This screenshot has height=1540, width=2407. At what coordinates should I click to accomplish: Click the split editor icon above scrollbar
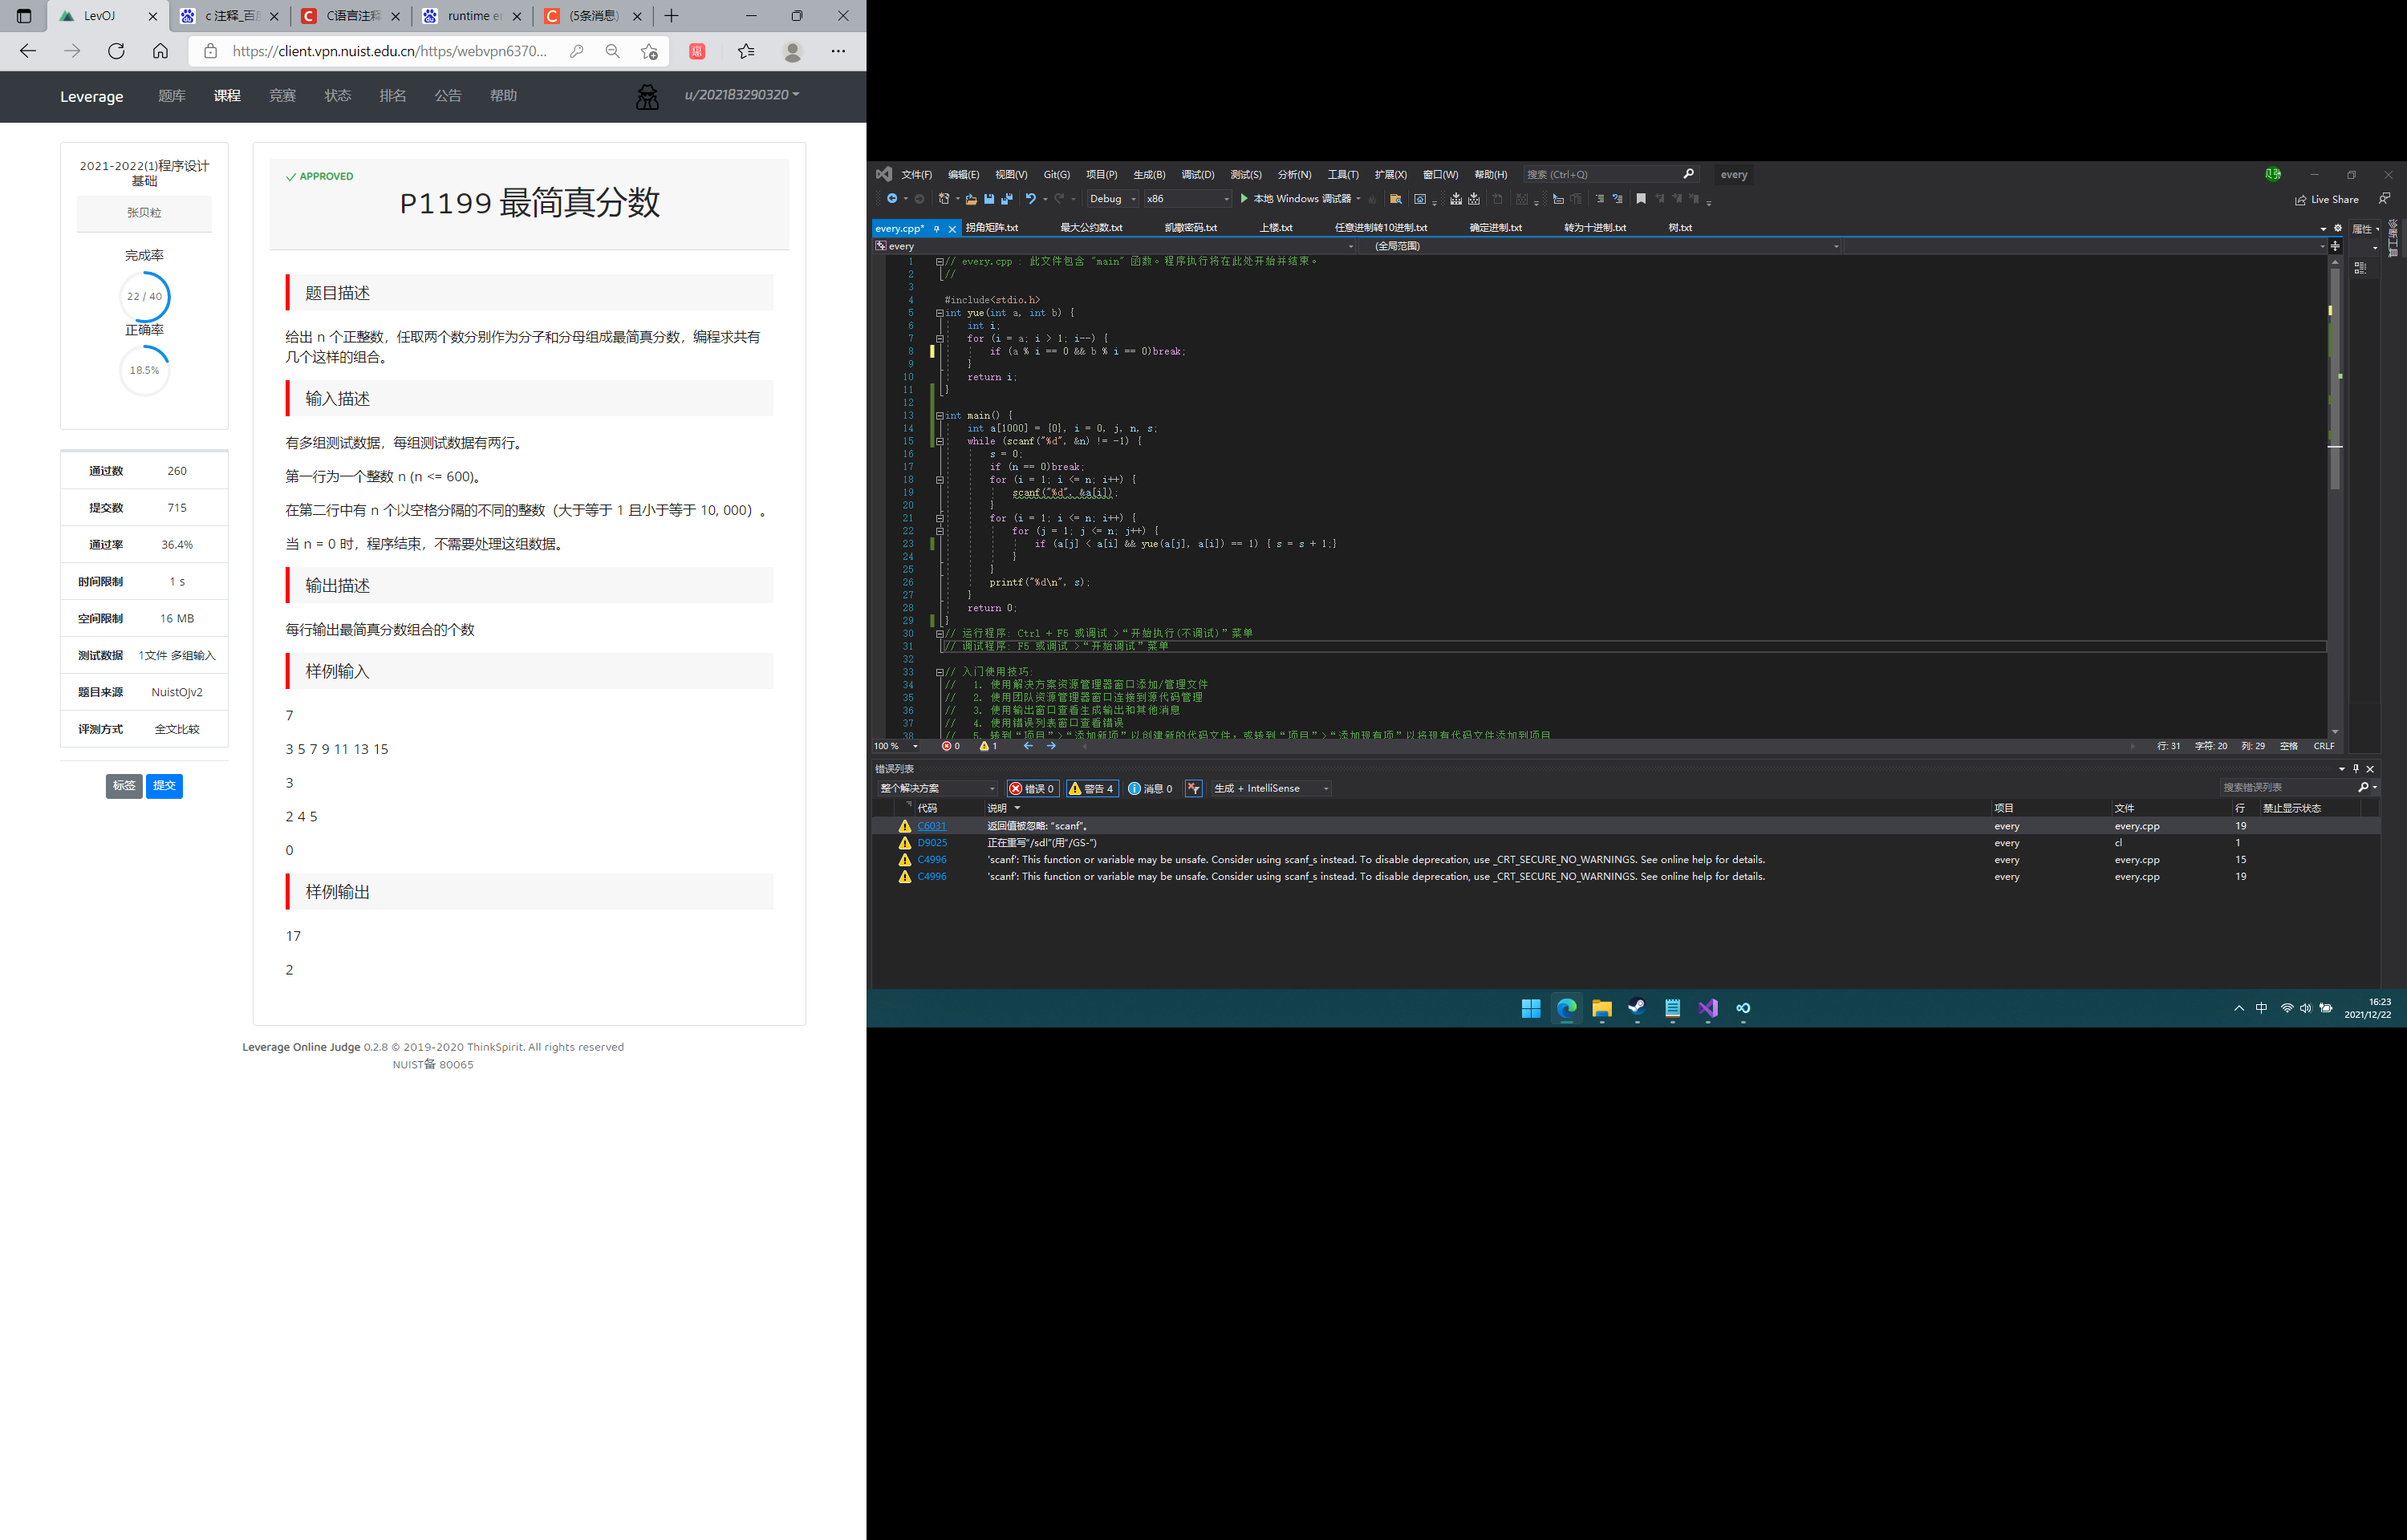coord(2335,246)
